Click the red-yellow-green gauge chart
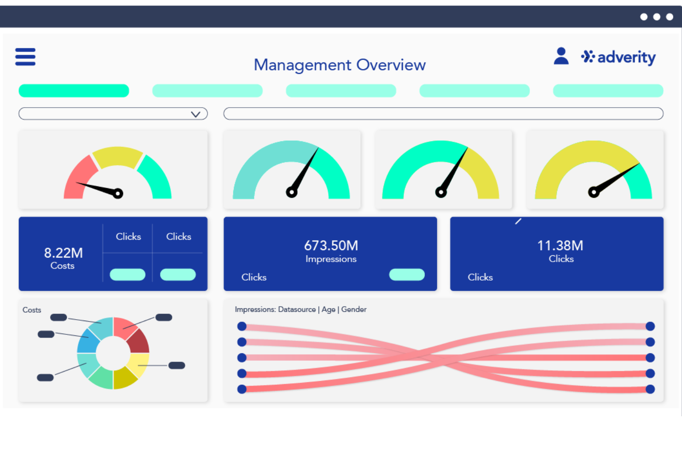 coord(118,173)
